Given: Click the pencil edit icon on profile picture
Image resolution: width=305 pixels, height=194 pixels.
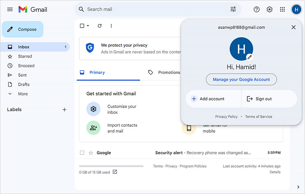Looking at the screenshot, I should point(250,57).
